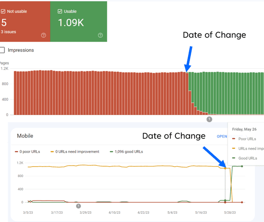
Task: Click the Usable green summary card
Action: click(79, 22)
